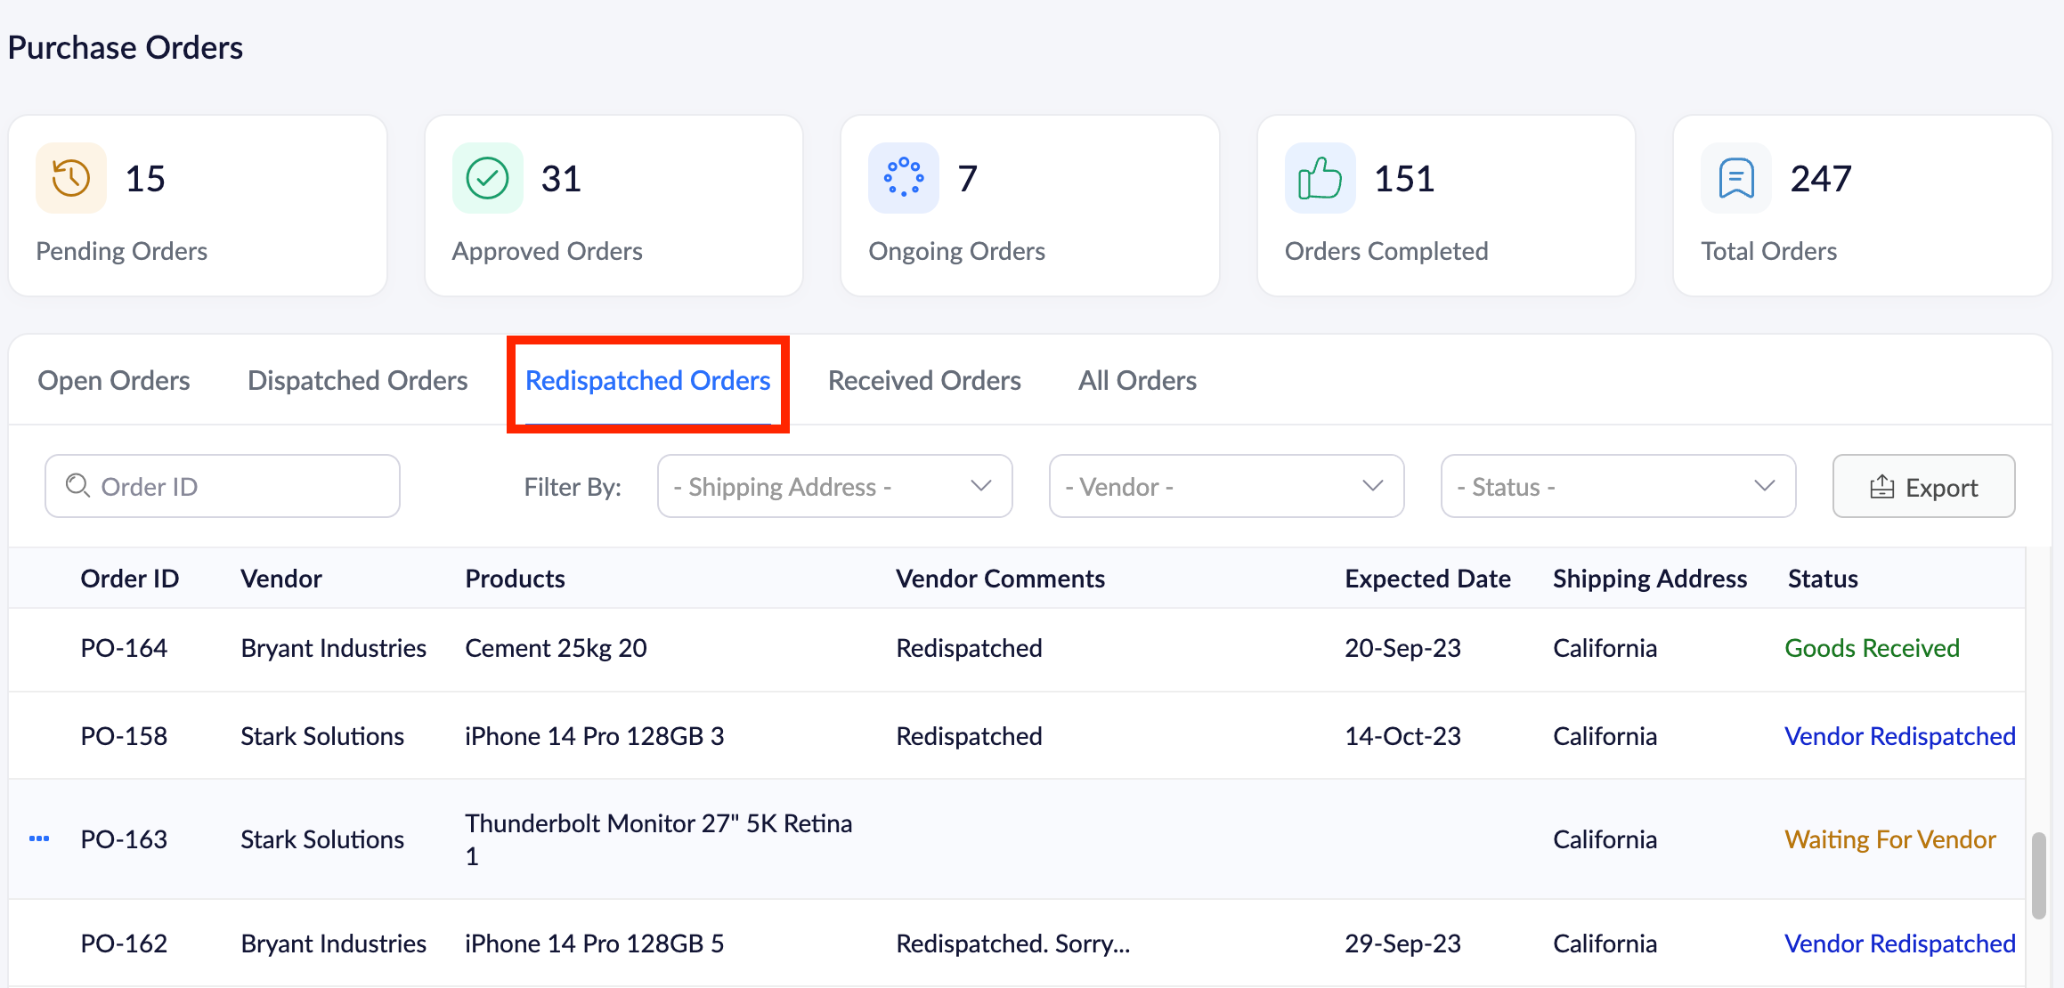Switch to the Open Orders tab
The height and width of the screenshot is (988, 2064).
[x=114, y=380]
